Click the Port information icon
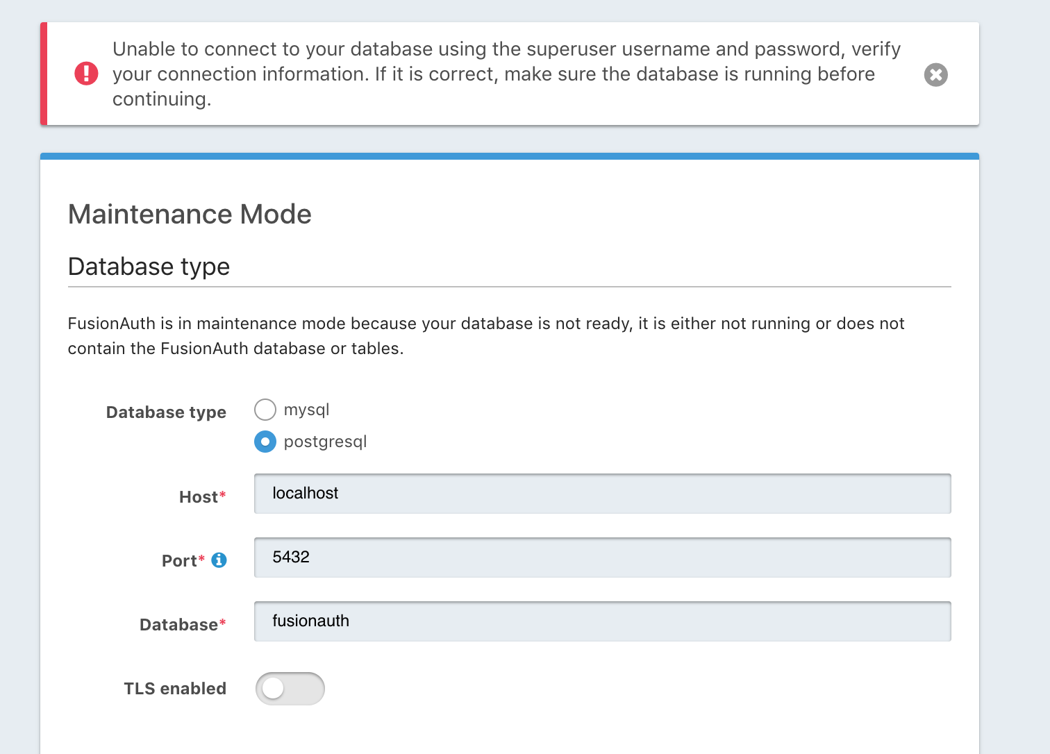 coord(219,560)
